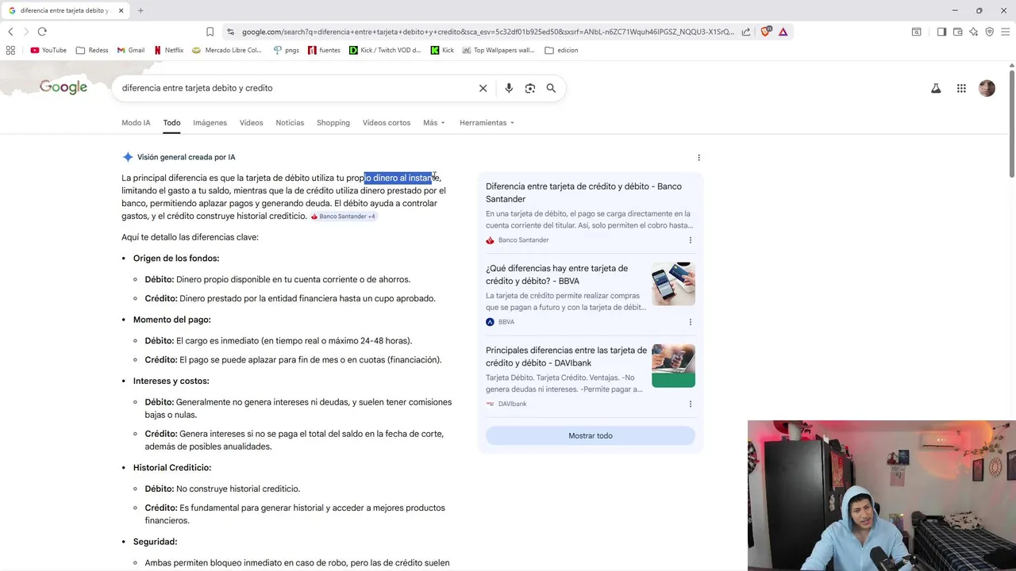
Task: Open Banco Santander source article link
Action: tap(583, 193)
